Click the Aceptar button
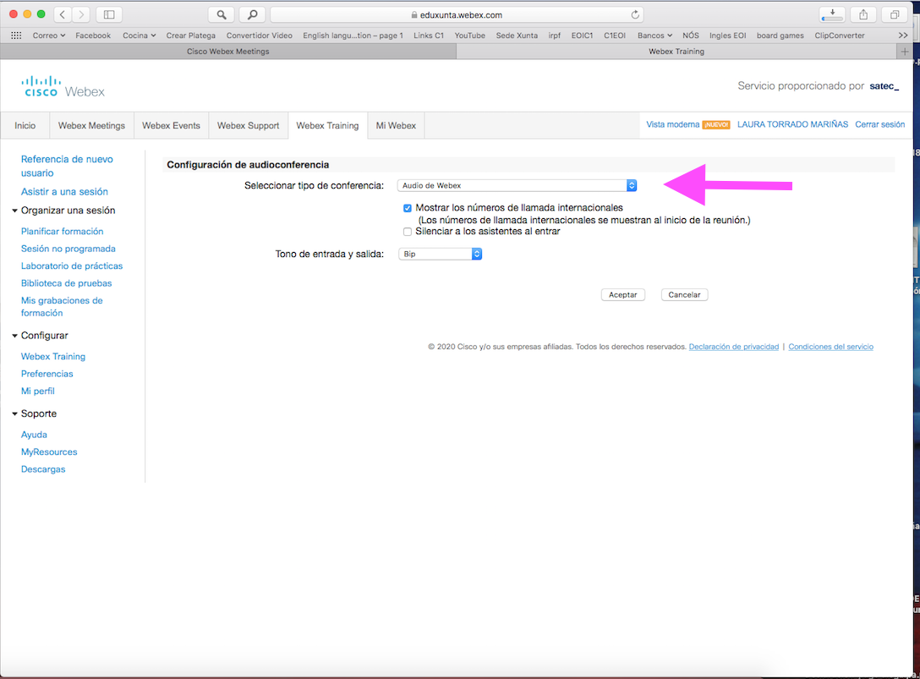The height and width of the screenshot is (679, 920). pyautogui.click(x=623, y=295)
